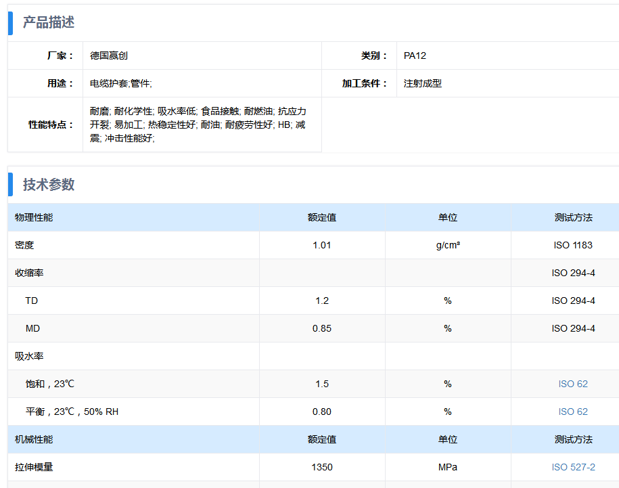Click the 注射成型 processing condition value
The image size is (619, 488).
422,83
